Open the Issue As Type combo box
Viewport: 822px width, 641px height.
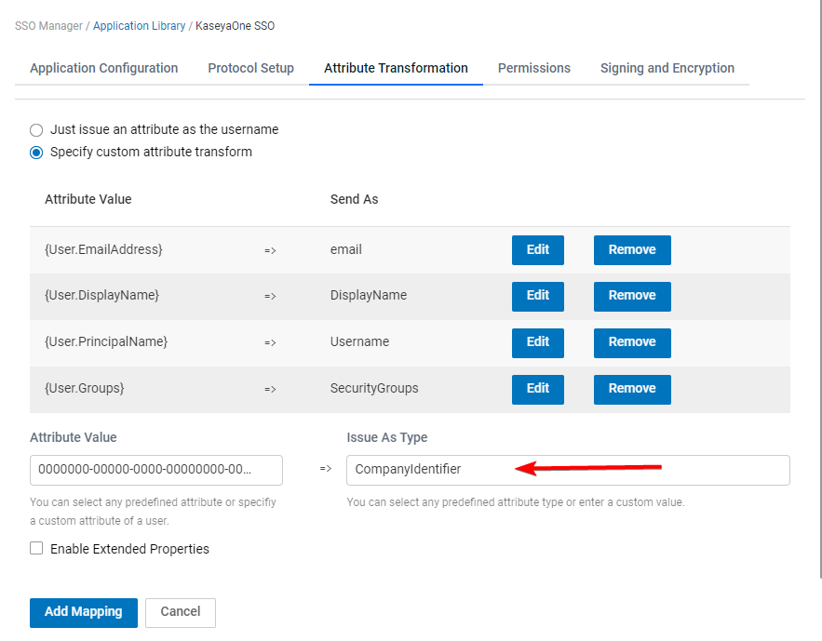coord(568,470)
